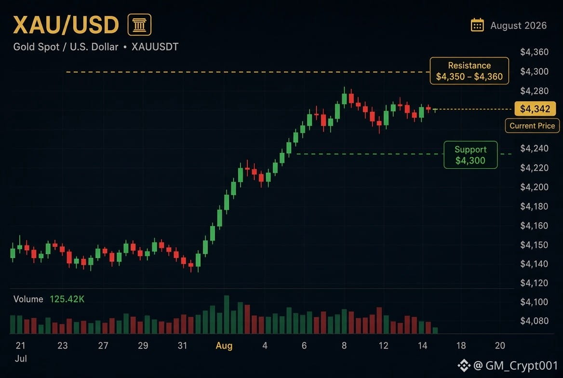This screenshot has height=378, width=563.
Task: Click the 4 date on the time axis
Action: pyautogui.click(x=265, y=346)
